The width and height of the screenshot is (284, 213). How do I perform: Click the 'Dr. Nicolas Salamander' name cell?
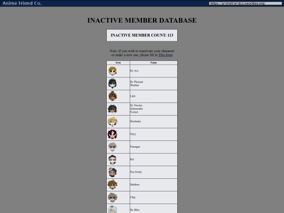pos(154,109)
